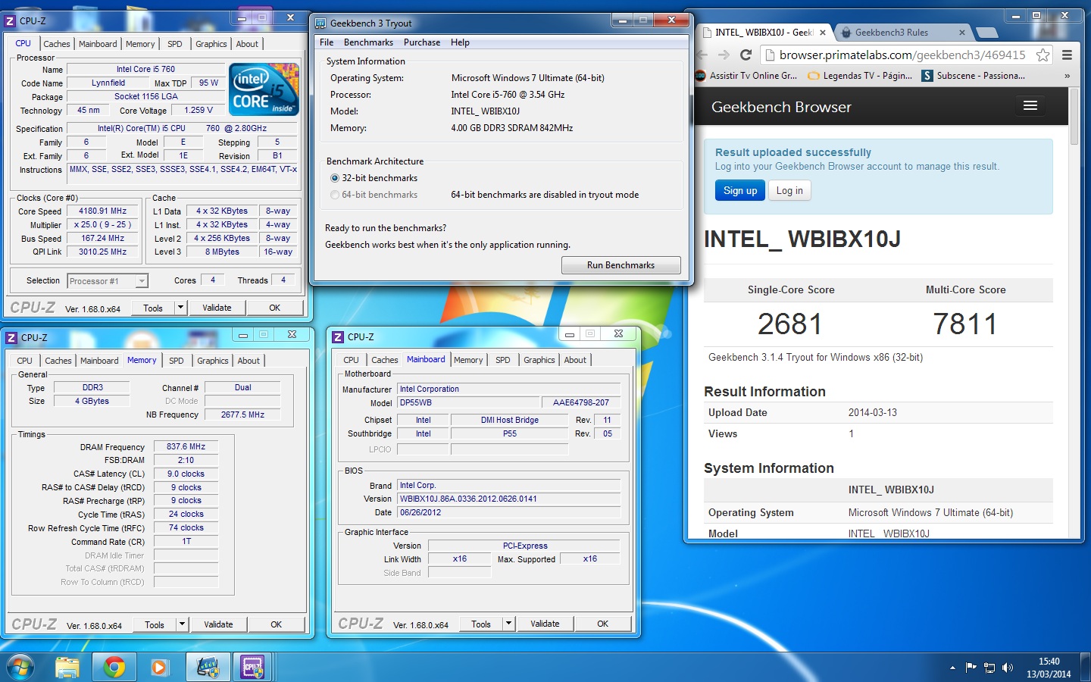Click the BIOS Version field WBIBX10J.86A
1091x682 pixels.
point(509,499)
